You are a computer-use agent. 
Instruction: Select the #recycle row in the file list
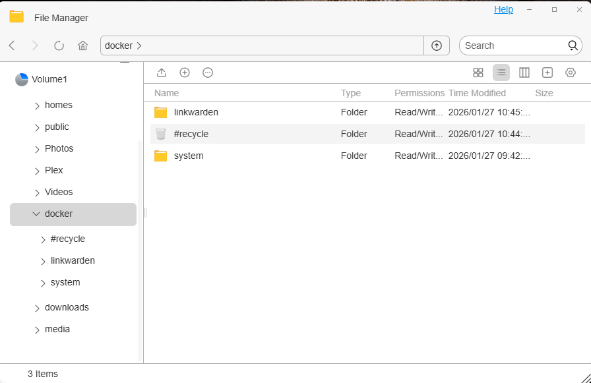click(x=367, y=134)
